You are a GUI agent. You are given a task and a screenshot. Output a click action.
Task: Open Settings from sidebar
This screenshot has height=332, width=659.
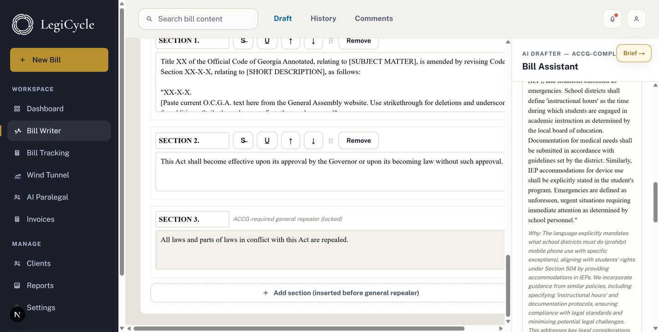tap(59, 308)
